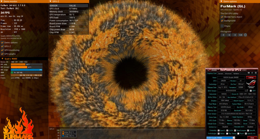Image resolution: width=260 pixels, height=139 pixels.
Task: Click the Release Date Aug 11, 2015 field
Action: click(x=223, y=87)
